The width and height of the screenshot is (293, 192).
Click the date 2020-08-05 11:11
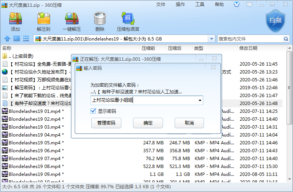point(258,174)
